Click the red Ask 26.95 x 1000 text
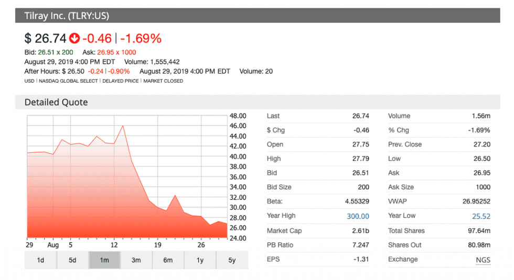 click(x=117, y=52)
